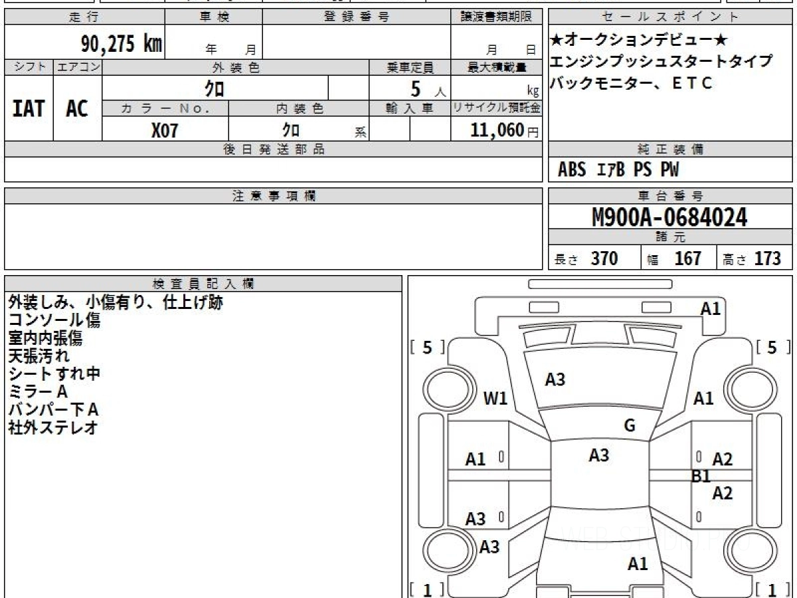Screen dimensions: 797x598
Task: Select the シートすれ中 note
Action: tap(54, 374)
